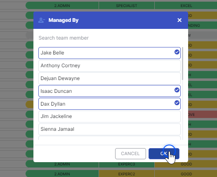This screenshot has height=177, width=217.
Task: Select Dejuan Dewayne in the list
Action: (x=109, y=78)
